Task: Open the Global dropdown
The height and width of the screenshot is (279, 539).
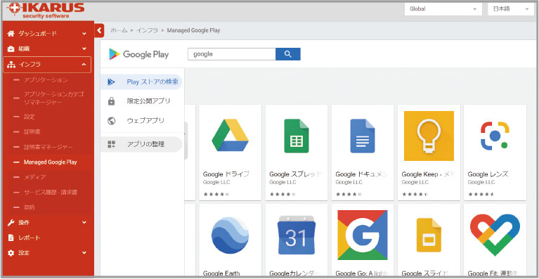Action: coord(443,9)
